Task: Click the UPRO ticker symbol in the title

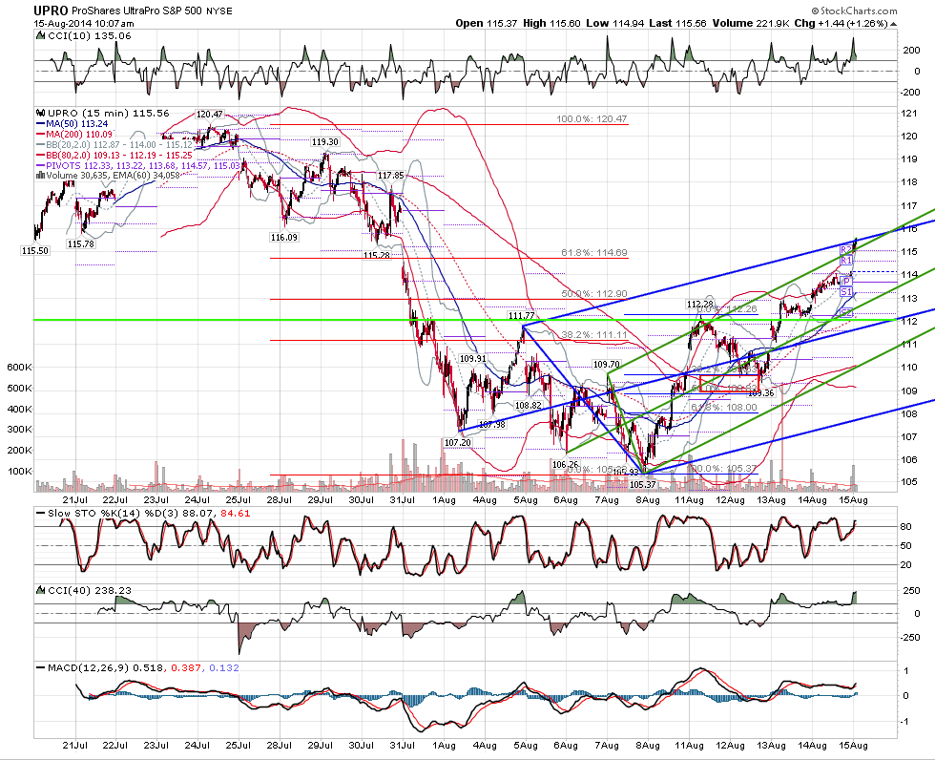Action: tap(52, 11)
